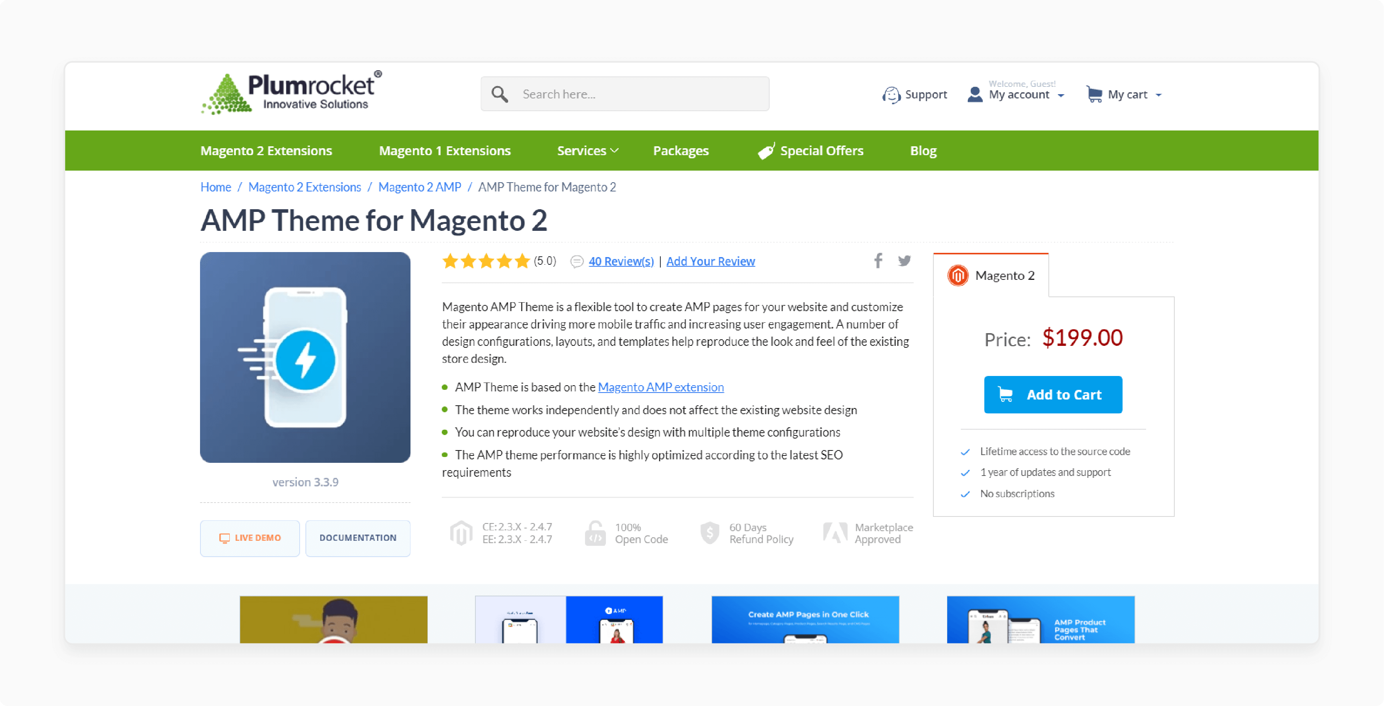Open the Live Demo button
This screenshot has height=706, width=1384.
pyautogui.click(x=250, y=538)
